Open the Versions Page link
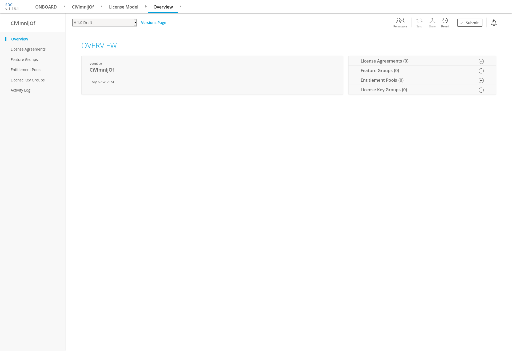Screen dimensions: 512x351 click(x=153, y=23)
